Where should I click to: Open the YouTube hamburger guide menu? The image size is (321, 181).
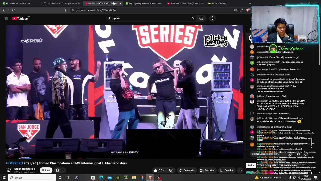(x=6, y=18)
